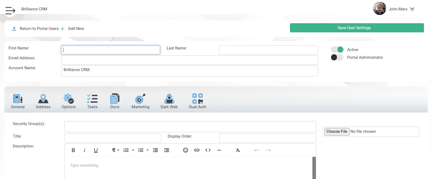Insert an emoji using the smiley icon
This screenshot has height=179, width=432.
pos(186,150)
